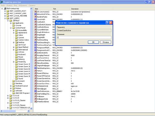Viewport: 155px width, 116px height.
Task: Click the Отмена button in the dialog
Action: tap(106, 42)
